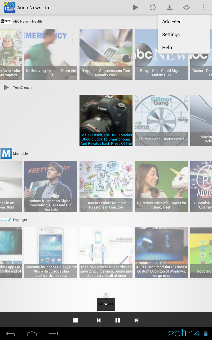212x340 pixels.
Task: Open 9 Appetite Suppressants That Actually Work article
Action: tap(106, 54)
